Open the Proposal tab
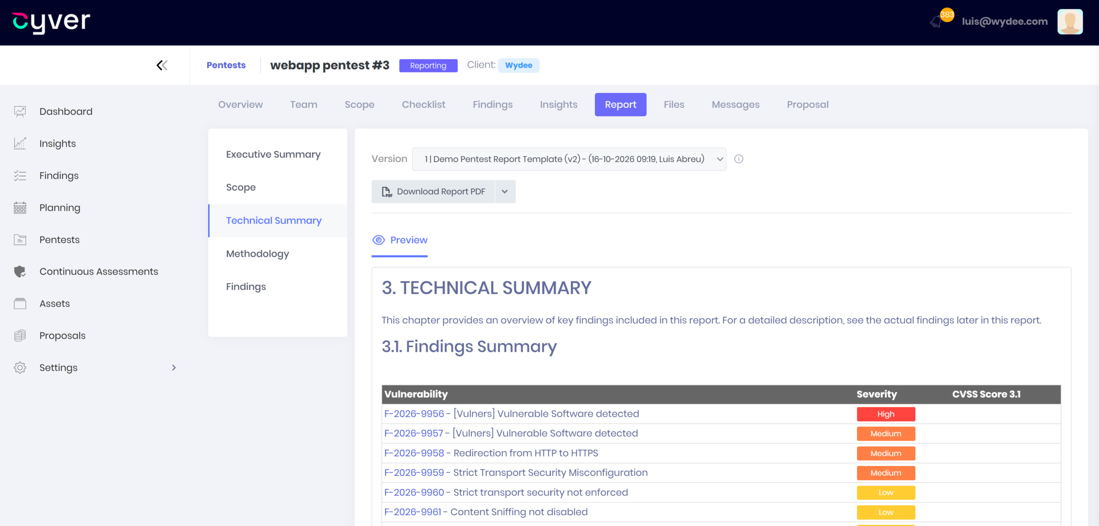 point(808,105)
